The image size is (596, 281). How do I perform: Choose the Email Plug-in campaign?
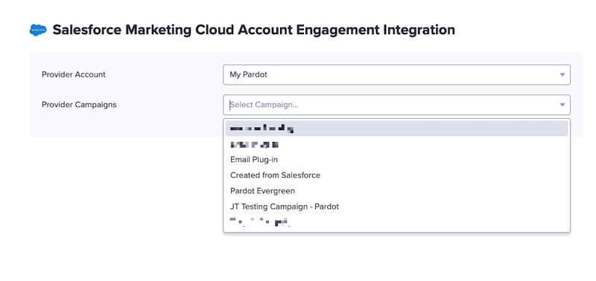(x=396, y=160)
